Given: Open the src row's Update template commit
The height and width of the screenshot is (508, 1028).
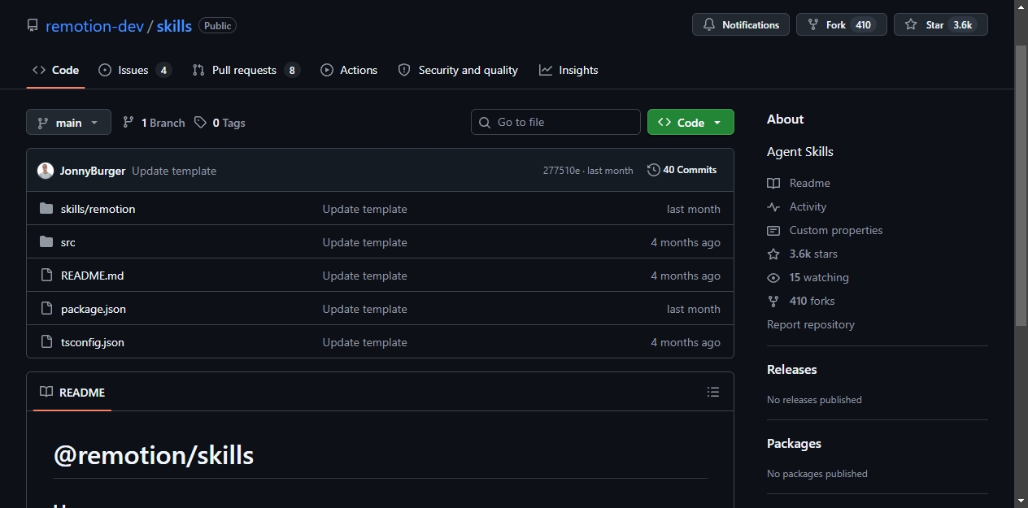Looking at the screenshot, I should pos(364,242).
